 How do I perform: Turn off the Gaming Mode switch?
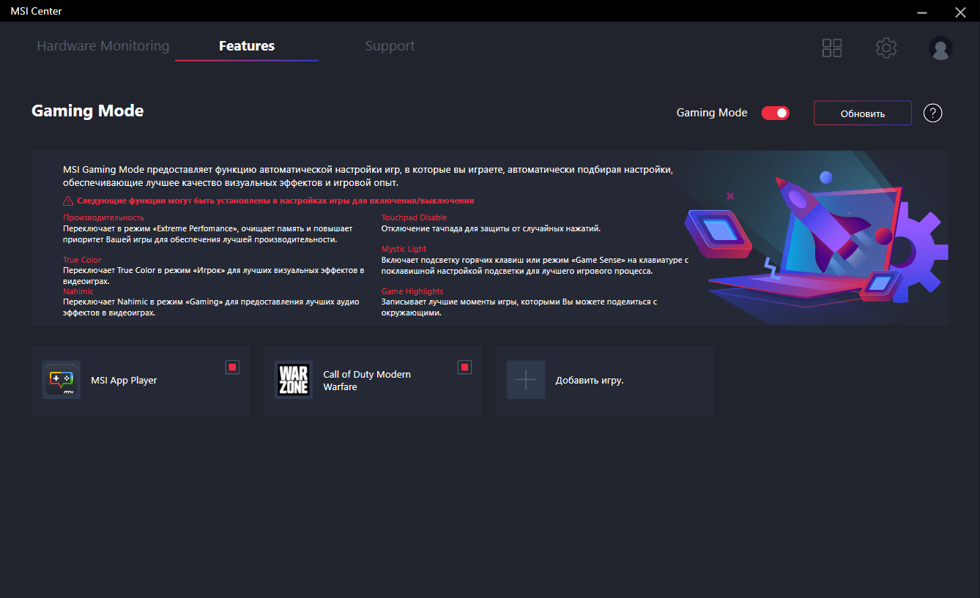click(775, 113)
